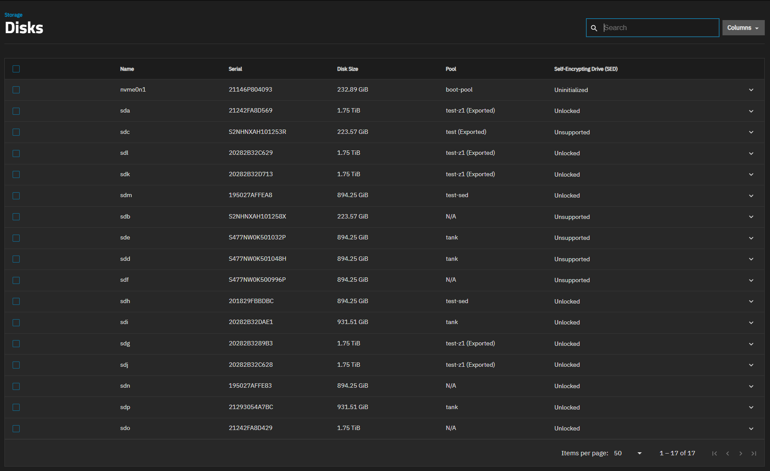Go to the next page of disks
The height and width of the screenshot is (471, 770).
740,454
